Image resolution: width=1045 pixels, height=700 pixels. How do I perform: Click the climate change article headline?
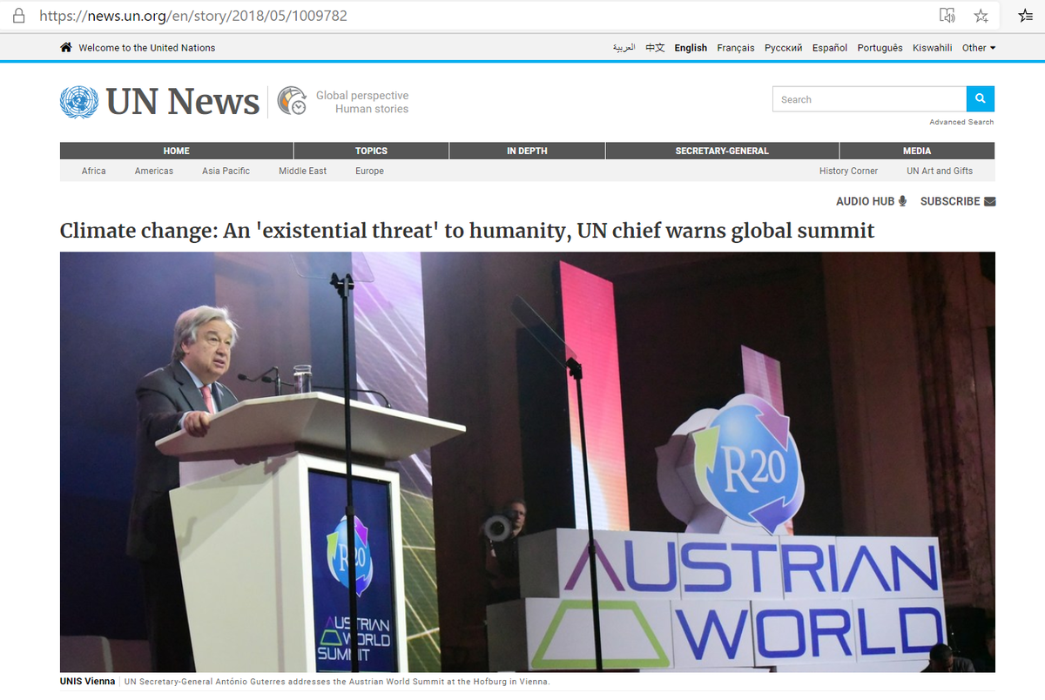(467, 231)
